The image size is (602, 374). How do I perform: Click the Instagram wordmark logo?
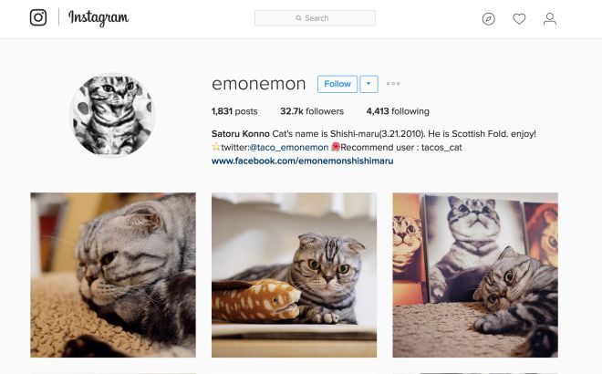(x=99, y=18)
